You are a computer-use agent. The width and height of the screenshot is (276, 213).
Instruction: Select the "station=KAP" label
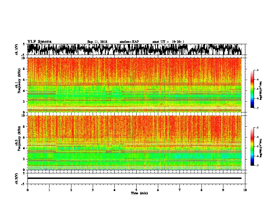click(129, 42)
